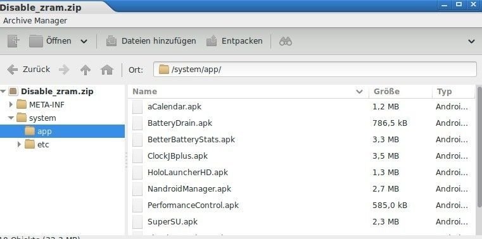Extract archive using Entpacken
Screen dimensions: 482x239
[x=234, y=41]
